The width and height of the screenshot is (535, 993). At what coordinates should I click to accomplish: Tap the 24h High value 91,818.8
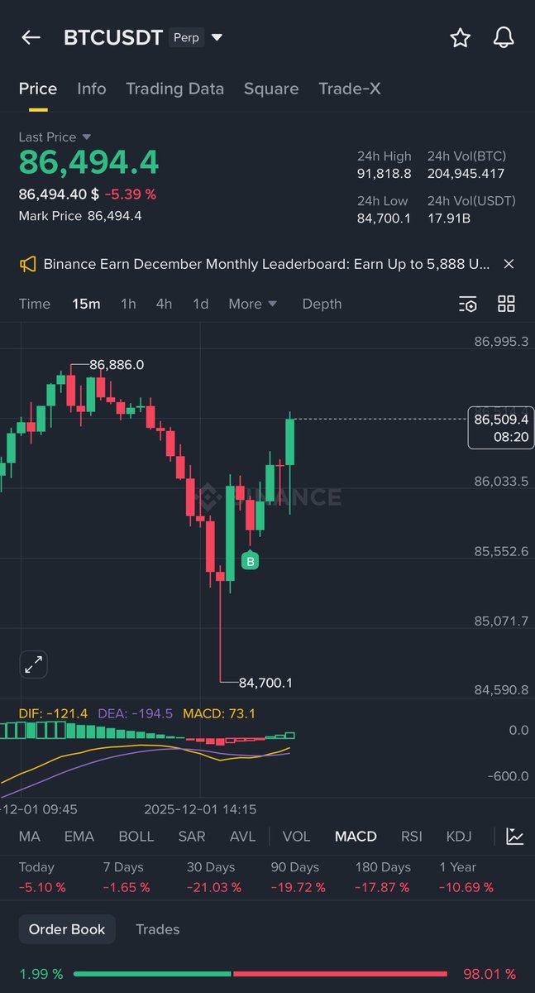[384, 174]
